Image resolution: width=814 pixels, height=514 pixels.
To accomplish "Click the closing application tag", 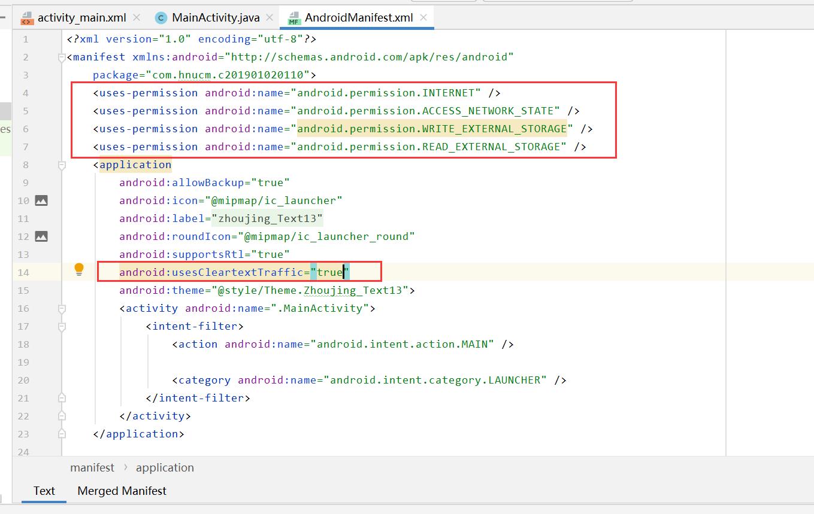I will coord(138,434).
